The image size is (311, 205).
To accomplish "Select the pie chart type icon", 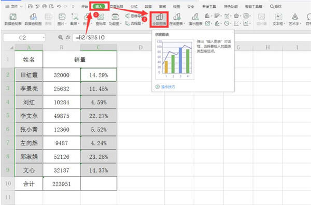I will [227, 23].
